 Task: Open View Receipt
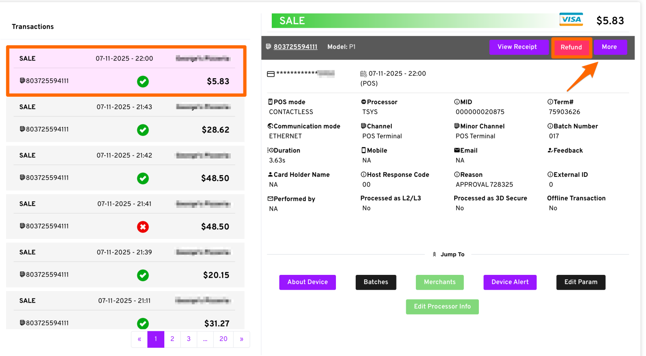click(x=517, y=47)
